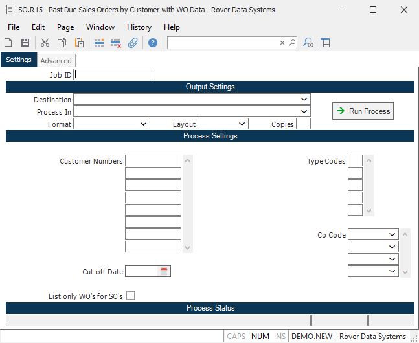Viewport: 419px width, 343px height.
Task: Click the Cut-off Date calendar icon
Action: tap(164, 272)
